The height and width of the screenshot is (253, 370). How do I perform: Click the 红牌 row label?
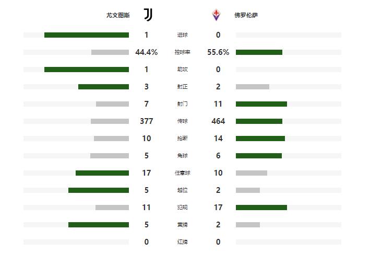click(x=182, y=242)
